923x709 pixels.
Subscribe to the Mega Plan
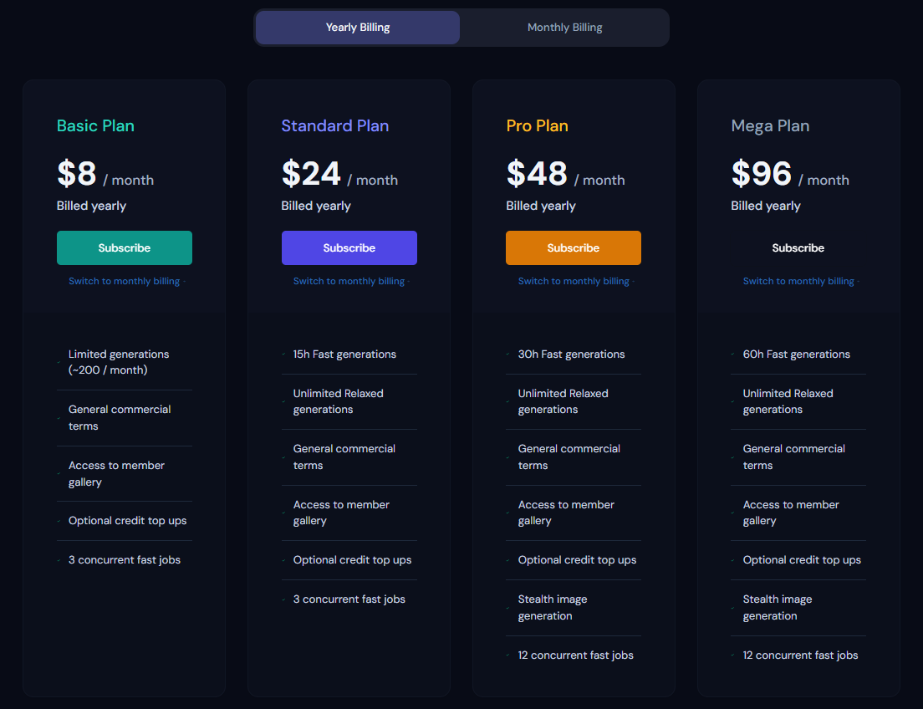(798, 248)
